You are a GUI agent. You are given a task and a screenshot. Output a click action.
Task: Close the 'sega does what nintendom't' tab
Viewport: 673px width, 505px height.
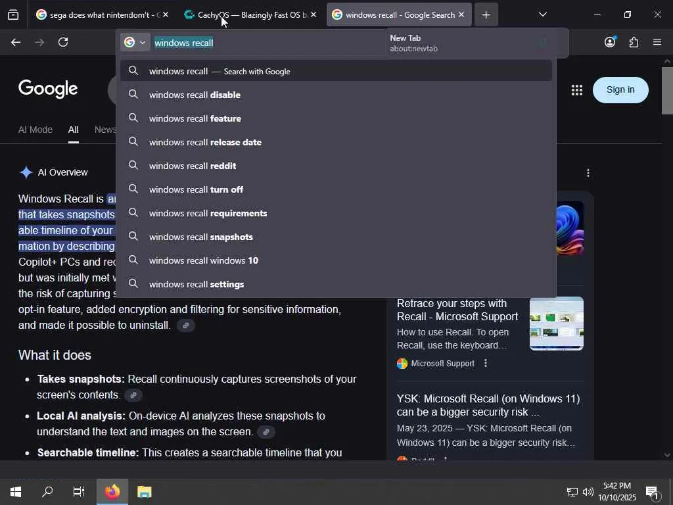(x=166, y=15)
